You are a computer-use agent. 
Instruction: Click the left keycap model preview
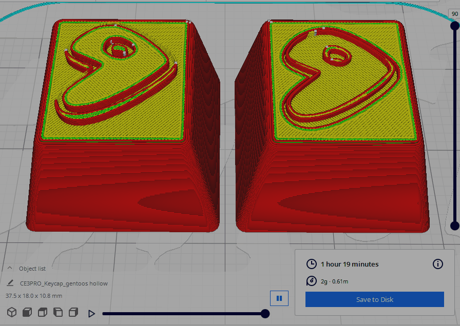point(123,126)
